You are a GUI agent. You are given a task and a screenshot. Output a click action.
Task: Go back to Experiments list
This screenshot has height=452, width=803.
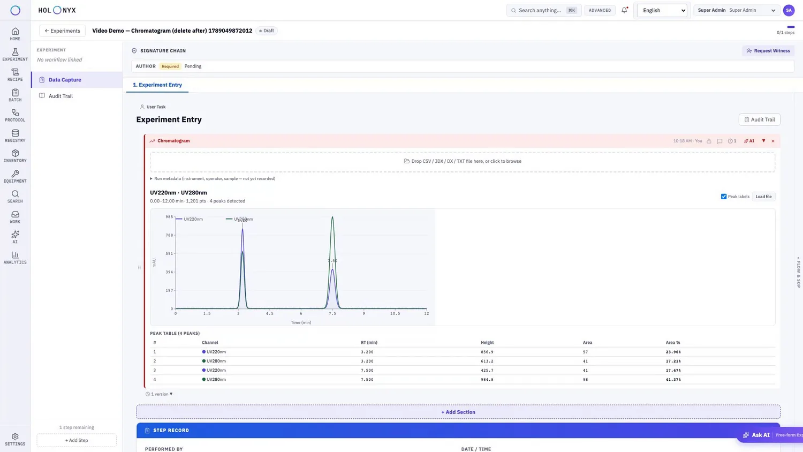62,31
